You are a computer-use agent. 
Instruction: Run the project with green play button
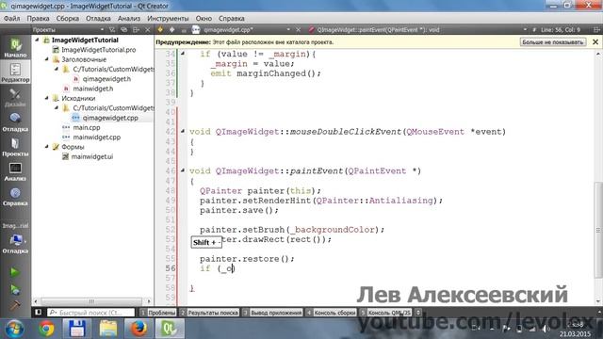click(15, 272)
